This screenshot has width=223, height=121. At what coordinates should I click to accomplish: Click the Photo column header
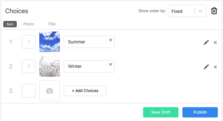pos(28,24)
